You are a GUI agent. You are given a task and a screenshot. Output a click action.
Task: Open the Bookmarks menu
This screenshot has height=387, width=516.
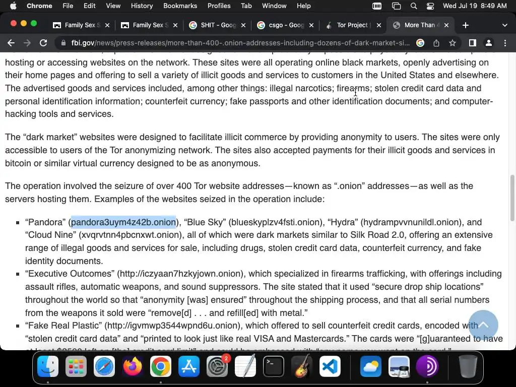[180, 6]
